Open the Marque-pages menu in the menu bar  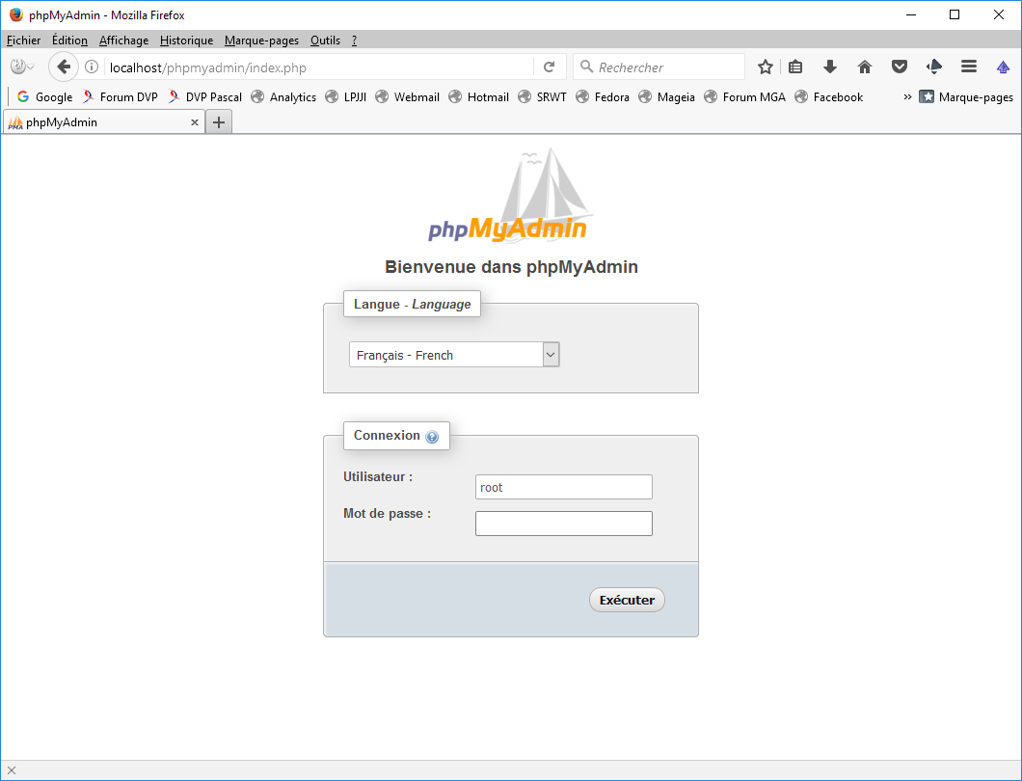click(x=261, y=40)
